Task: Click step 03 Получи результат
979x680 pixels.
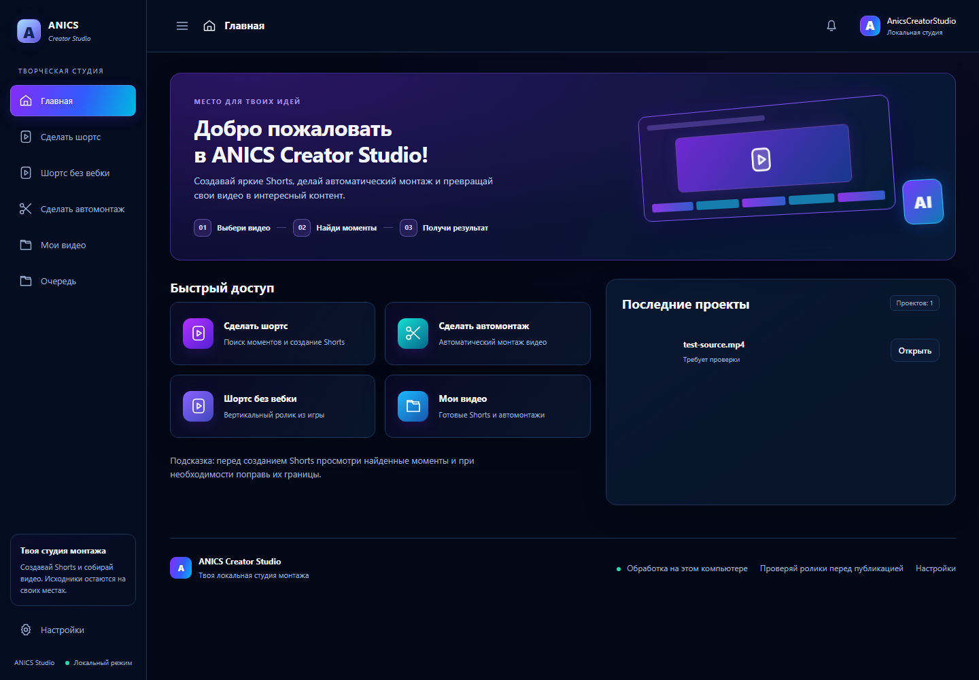Action: (x=444, y=228)
